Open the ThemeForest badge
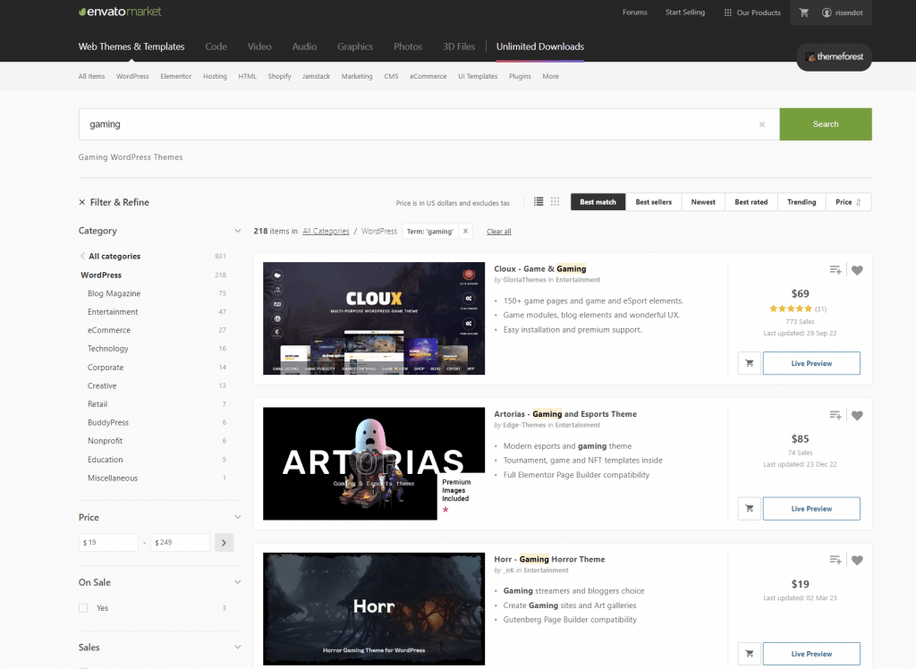Image resolution: width=916 pixels, height=669 pixels. pos(834,56)
